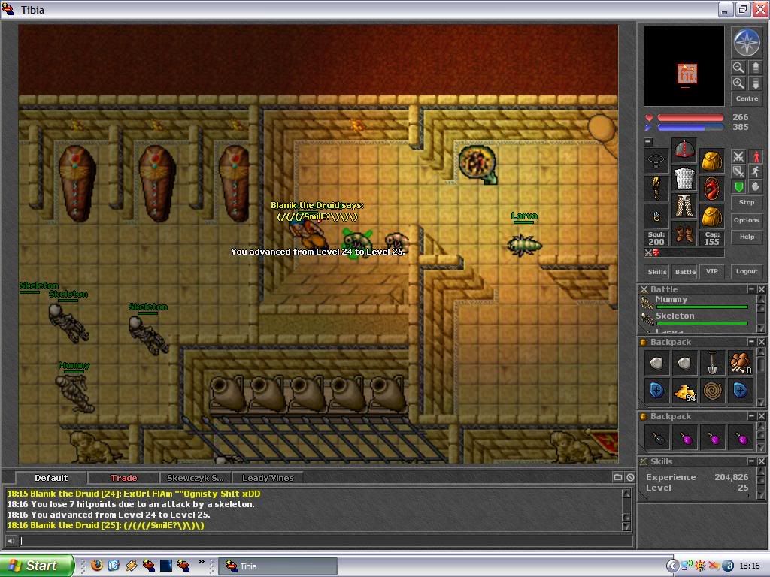Toggle the Skills panel button
Screen dimensions: 770x577
[657, 271]
